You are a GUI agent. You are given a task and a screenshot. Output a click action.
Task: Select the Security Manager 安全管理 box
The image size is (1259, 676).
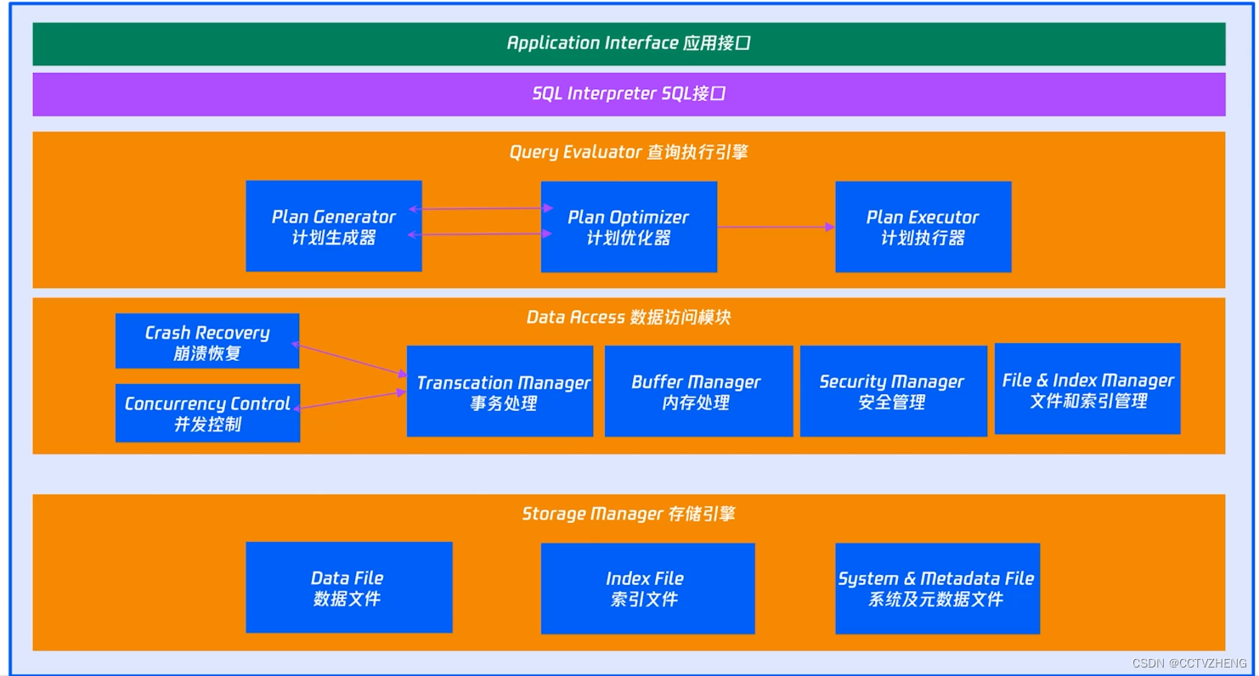click(x=894, y=392)
